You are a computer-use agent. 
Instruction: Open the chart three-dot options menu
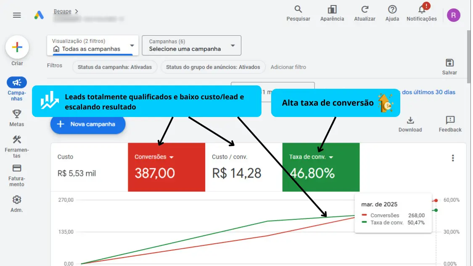click(453, 158)
